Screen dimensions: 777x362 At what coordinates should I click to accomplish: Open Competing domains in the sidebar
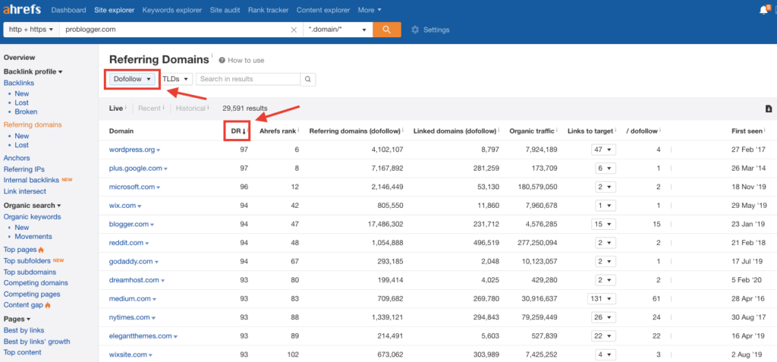(x=36, y=283)
